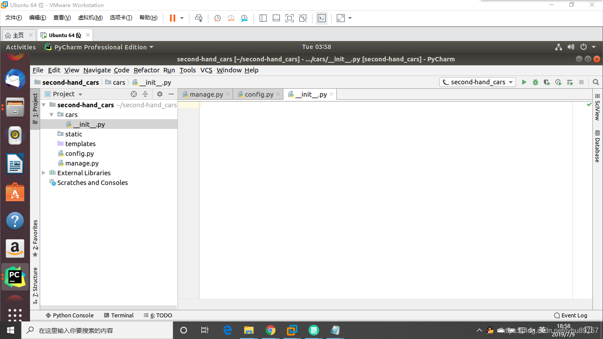This screenshot has height=339, width=603.
Task: Hide the Project panel with minus icon
Action: click(x=171, y=94)
